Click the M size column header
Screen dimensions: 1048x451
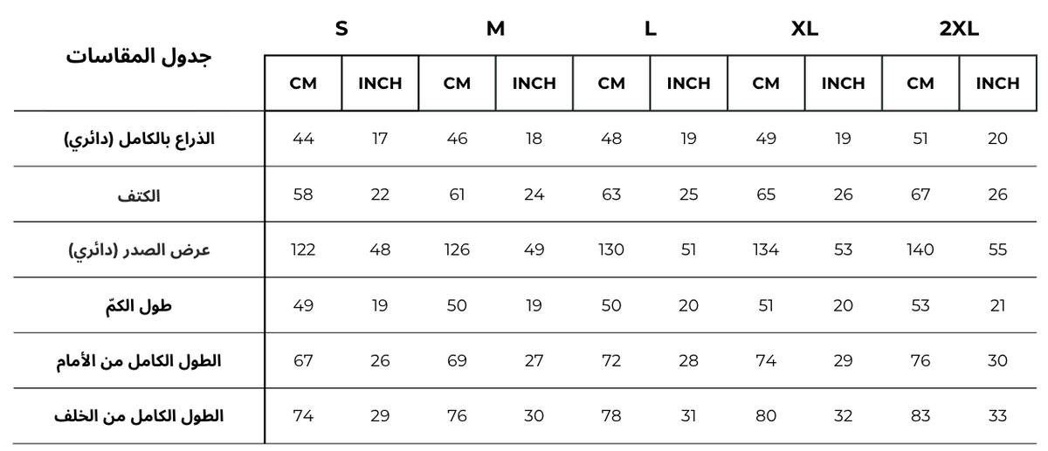tap(495, 29)
